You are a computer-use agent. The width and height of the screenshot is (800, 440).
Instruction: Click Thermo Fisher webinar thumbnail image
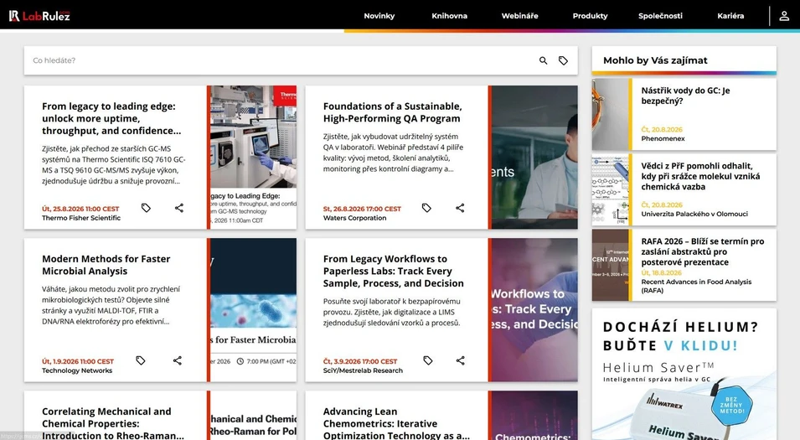(254, 158)
